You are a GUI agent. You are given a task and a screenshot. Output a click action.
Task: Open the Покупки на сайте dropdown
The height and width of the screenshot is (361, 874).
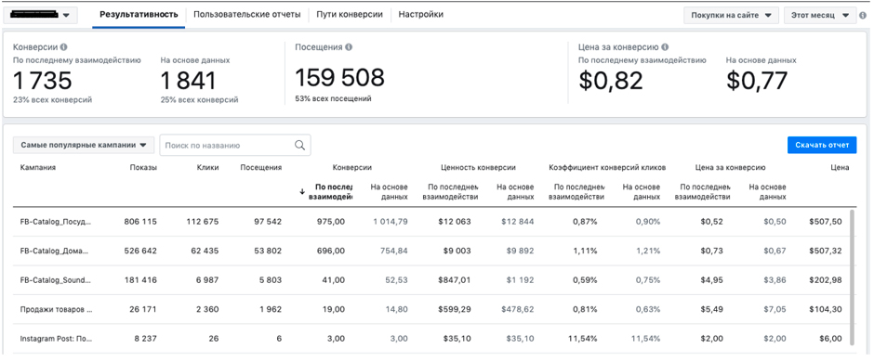click(x=731, y=16)
